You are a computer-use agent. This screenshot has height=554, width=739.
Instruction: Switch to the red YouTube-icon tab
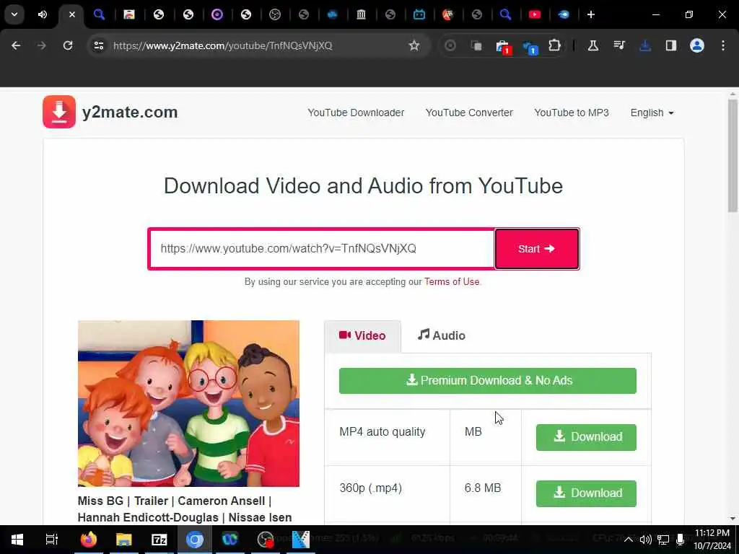tap(535, 14)
